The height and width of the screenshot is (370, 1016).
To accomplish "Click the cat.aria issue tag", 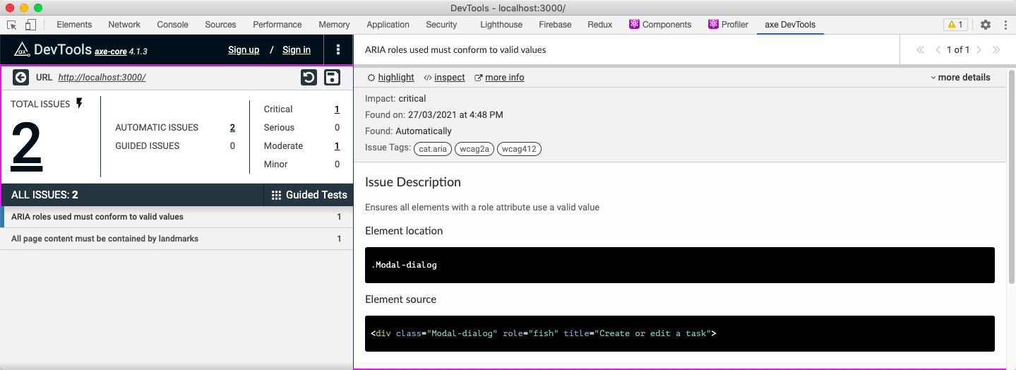I will pos(433,149).
